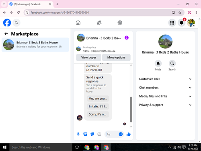Open a new browser tab
The width and height of the screenshot is (201, 151).
click(57, 4)
